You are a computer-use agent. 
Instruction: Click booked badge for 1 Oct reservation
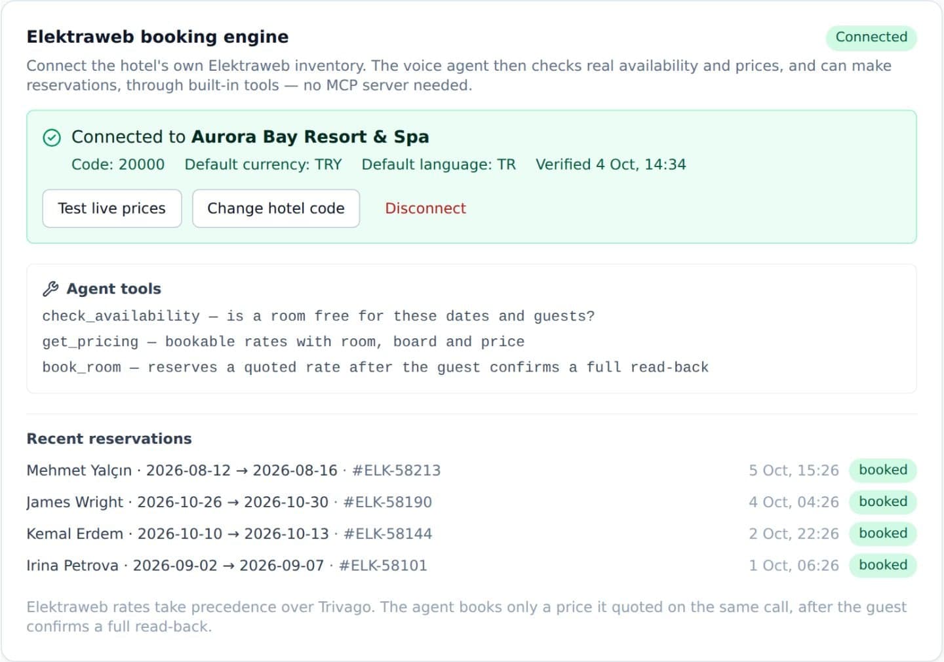[x=883, y=565]
